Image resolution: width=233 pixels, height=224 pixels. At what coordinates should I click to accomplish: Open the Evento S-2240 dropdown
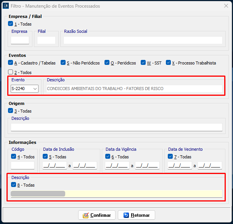pos(35,89)
